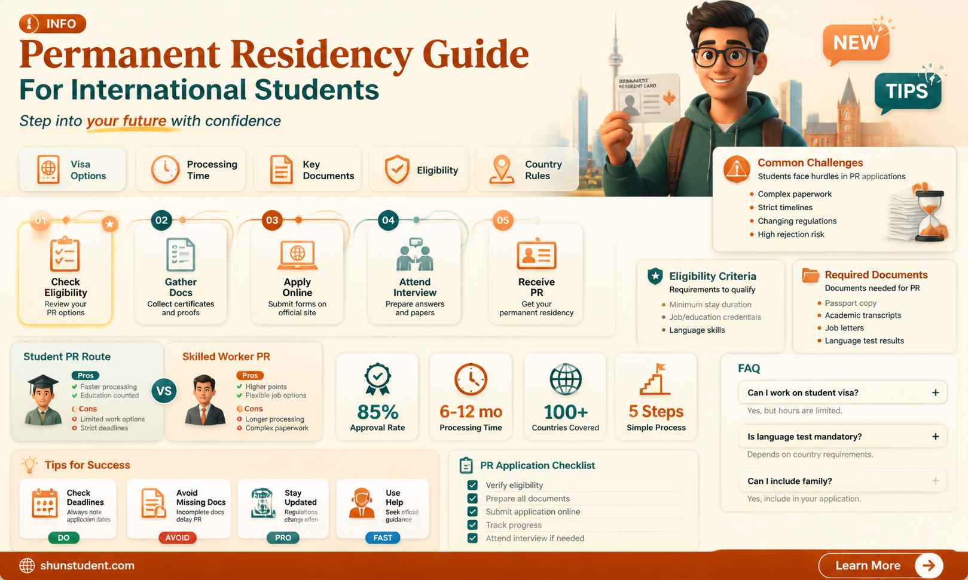
Task: Click the Check Deadlines calendar icon
Action: pyautogui.click(x=45, y=503)
